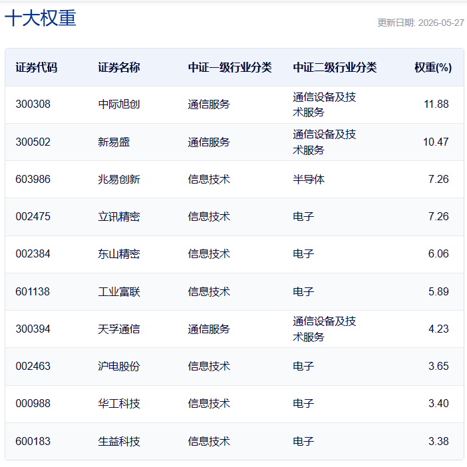Select security code 603986

[x=33, y=180]
